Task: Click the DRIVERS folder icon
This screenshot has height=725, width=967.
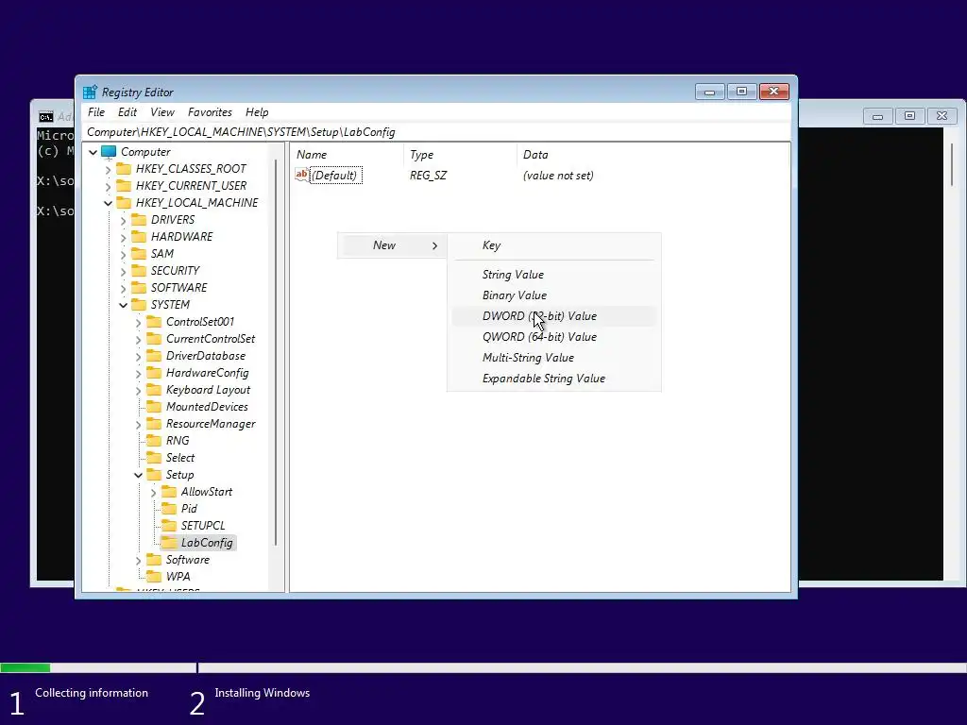Action: point(140,219)
